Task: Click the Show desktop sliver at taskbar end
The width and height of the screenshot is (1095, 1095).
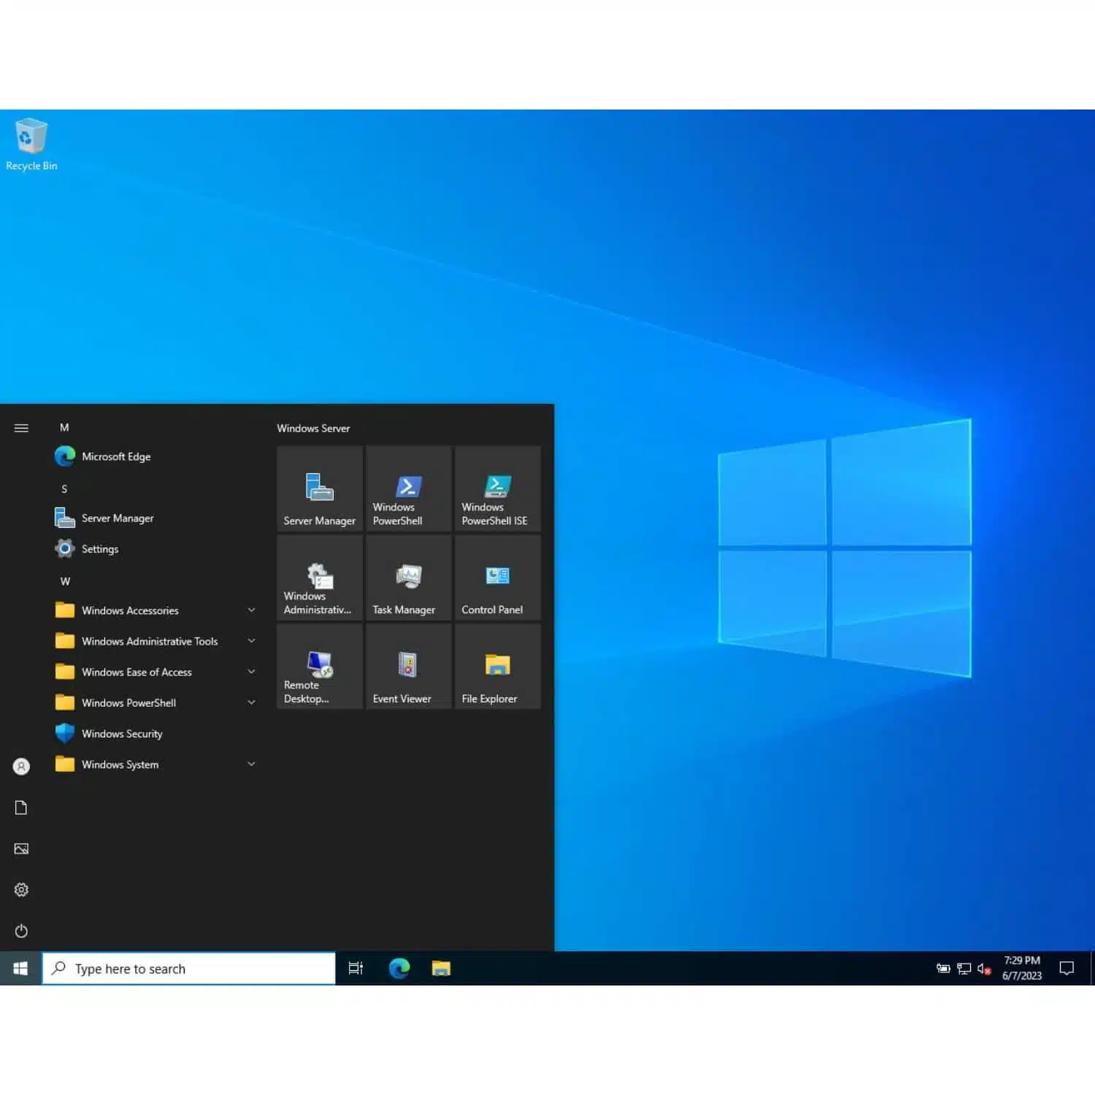Action: (x=1092, y=969)
